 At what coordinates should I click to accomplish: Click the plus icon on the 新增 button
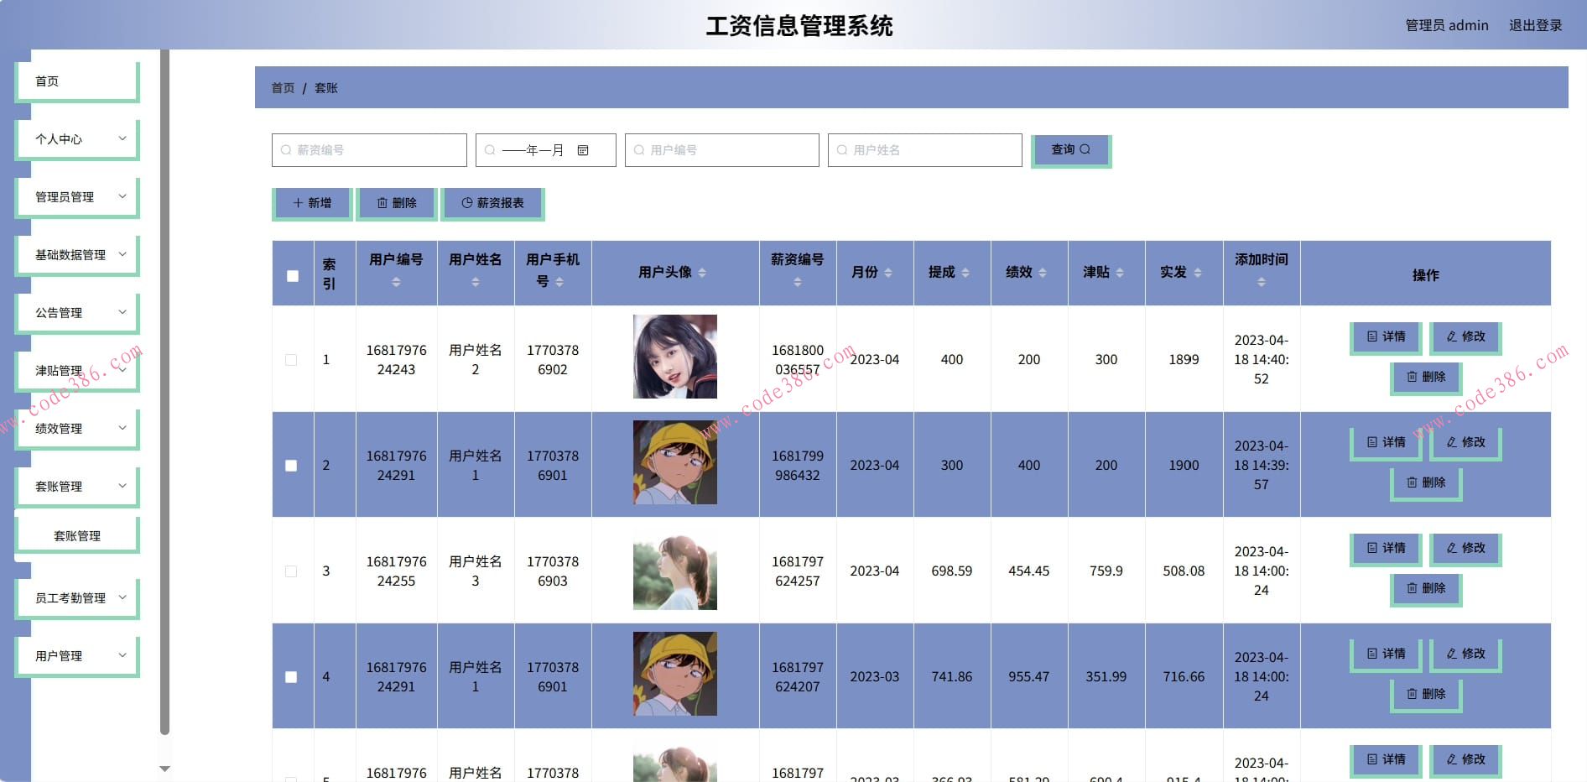296,202
